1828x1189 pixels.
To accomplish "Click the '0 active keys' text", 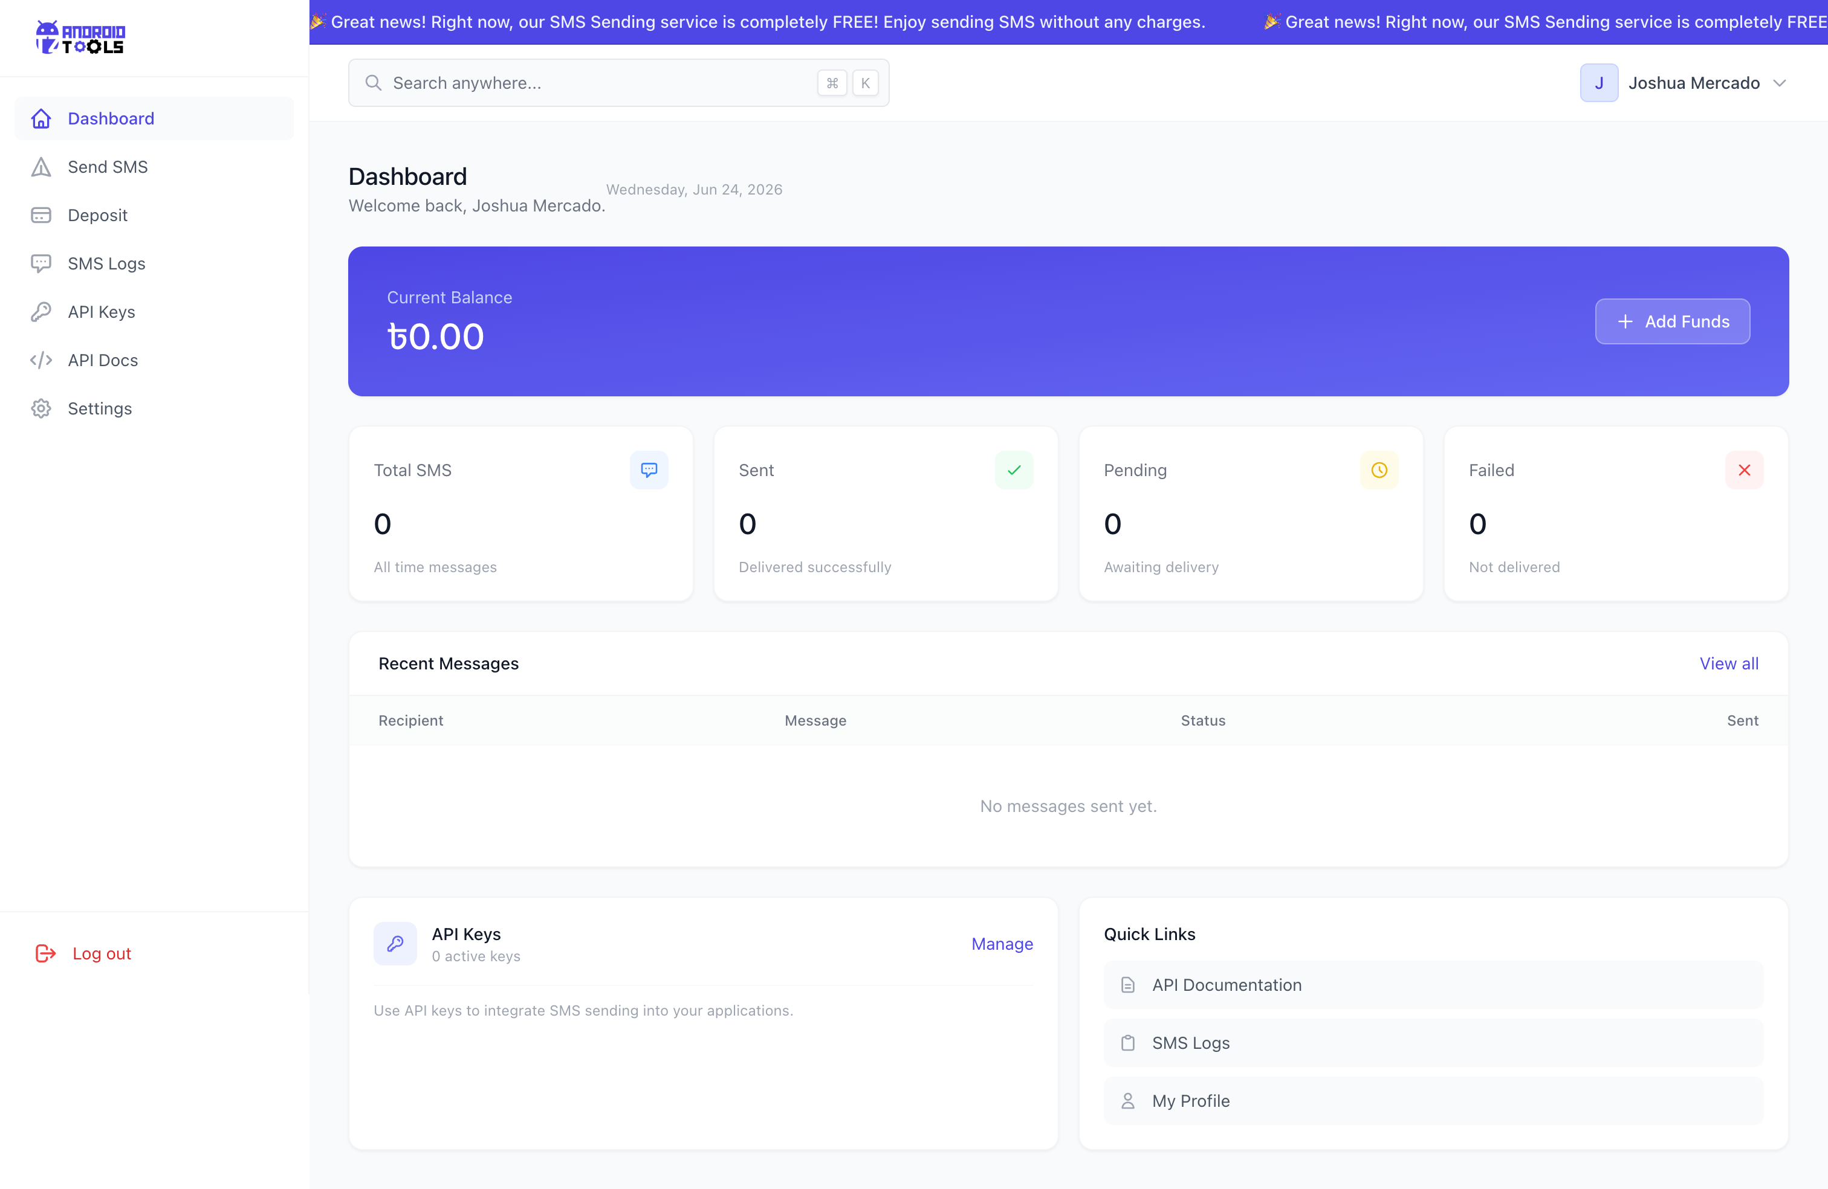I will (x=475, y=956).
